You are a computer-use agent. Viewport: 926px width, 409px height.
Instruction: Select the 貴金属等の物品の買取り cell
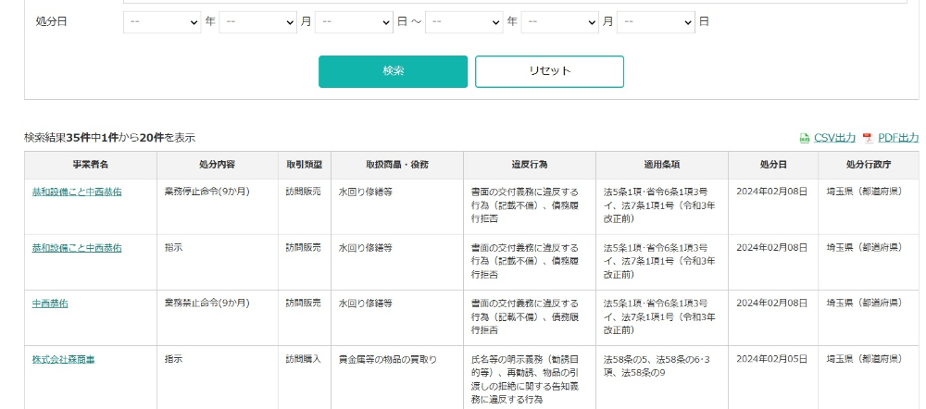tap(397, 378)
